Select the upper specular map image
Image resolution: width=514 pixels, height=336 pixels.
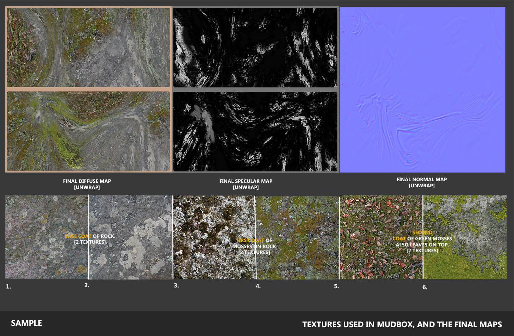[x=255, y=47]
